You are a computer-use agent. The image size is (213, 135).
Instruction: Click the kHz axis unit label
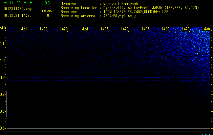click(x=3, y=27)
